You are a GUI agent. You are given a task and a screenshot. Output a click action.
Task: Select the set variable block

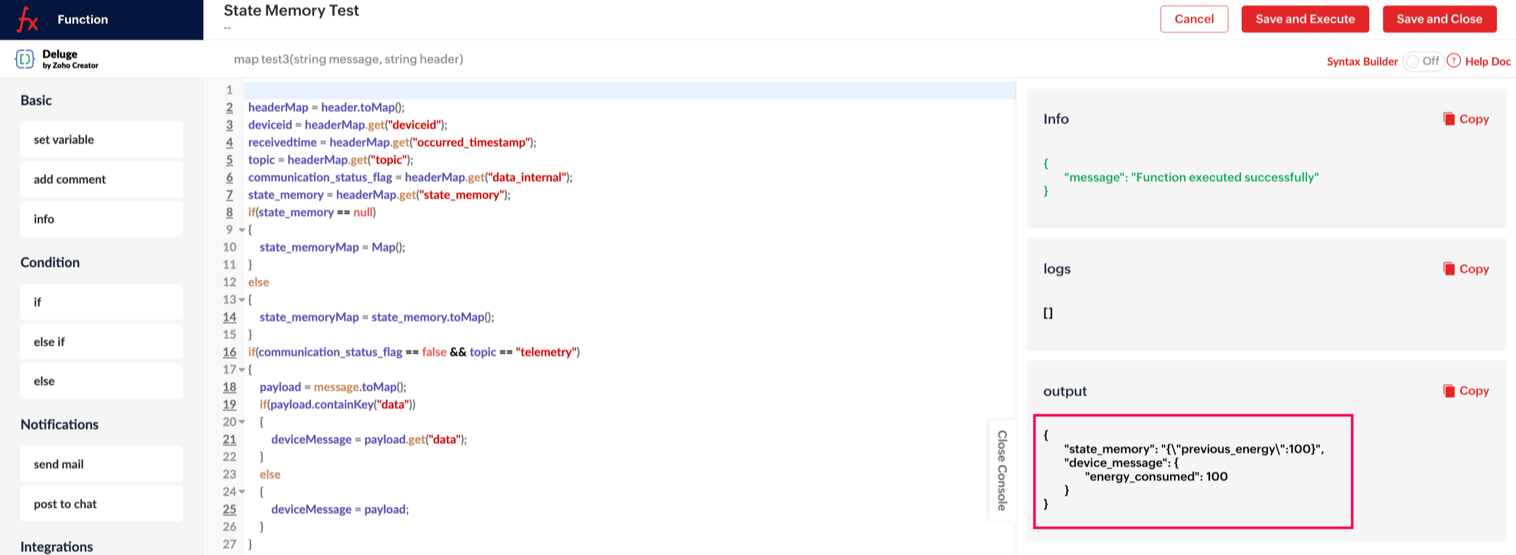click(101, 139)
